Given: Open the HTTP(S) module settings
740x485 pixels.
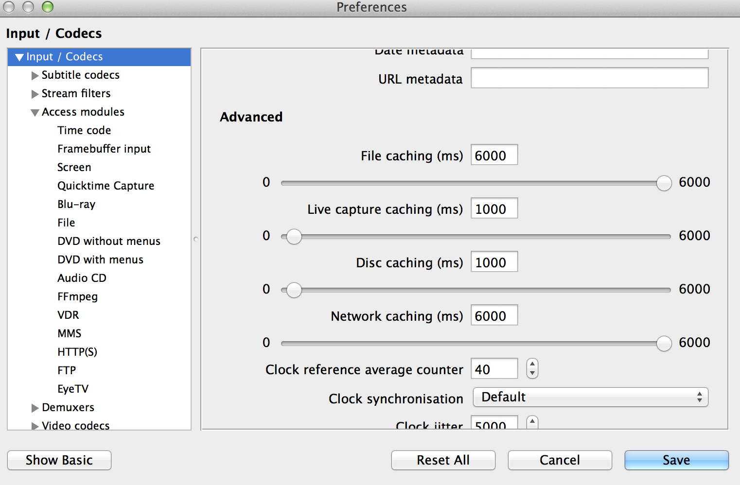Looking at the screenshot, I should (x=77, y=352).
